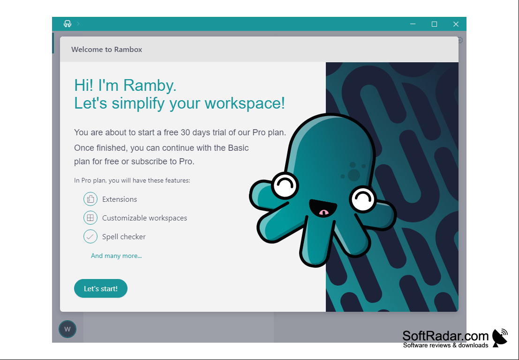The height and width of the screenshot is (360, 519).
Task: Click the Ramby octopus mascot
Action: coord(323,190)
